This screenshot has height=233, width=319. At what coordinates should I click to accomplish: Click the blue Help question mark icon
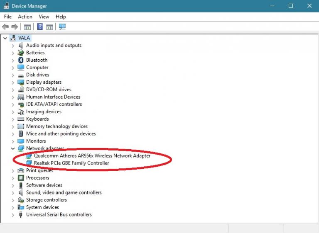[40, 27]
